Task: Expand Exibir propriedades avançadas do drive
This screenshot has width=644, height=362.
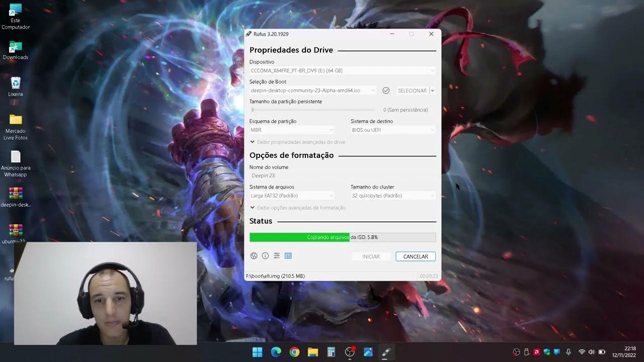Action: 297,142
